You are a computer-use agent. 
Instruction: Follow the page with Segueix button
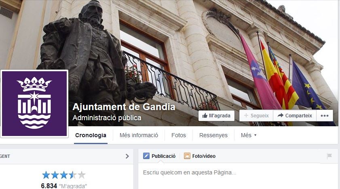pos(256,116)
